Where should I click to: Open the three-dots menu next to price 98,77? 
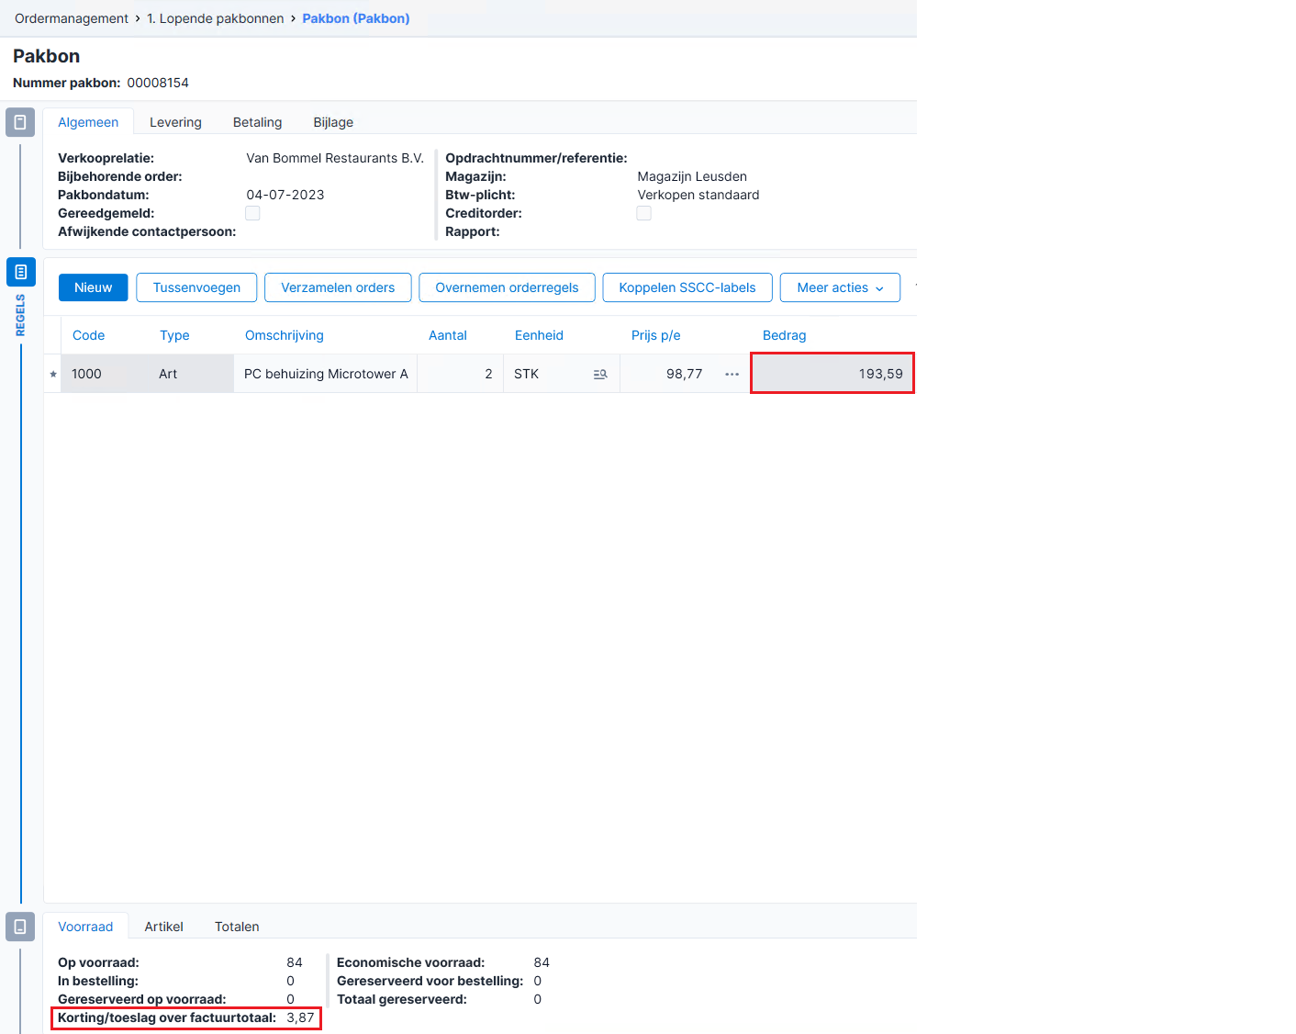pos(732,374)
